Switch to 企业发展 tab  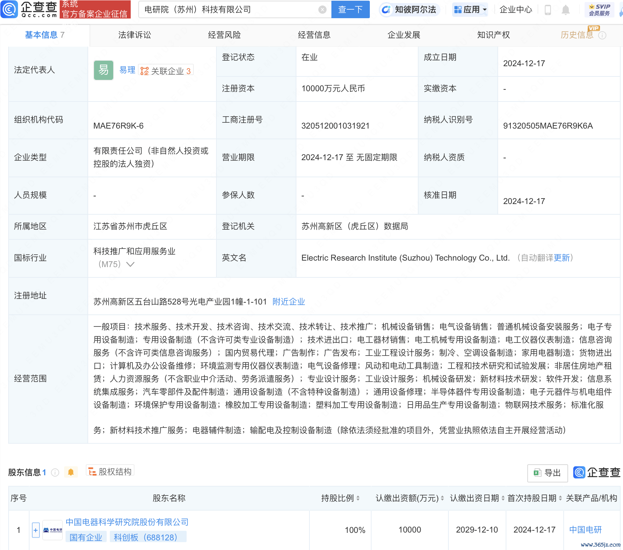pos(404,35)
